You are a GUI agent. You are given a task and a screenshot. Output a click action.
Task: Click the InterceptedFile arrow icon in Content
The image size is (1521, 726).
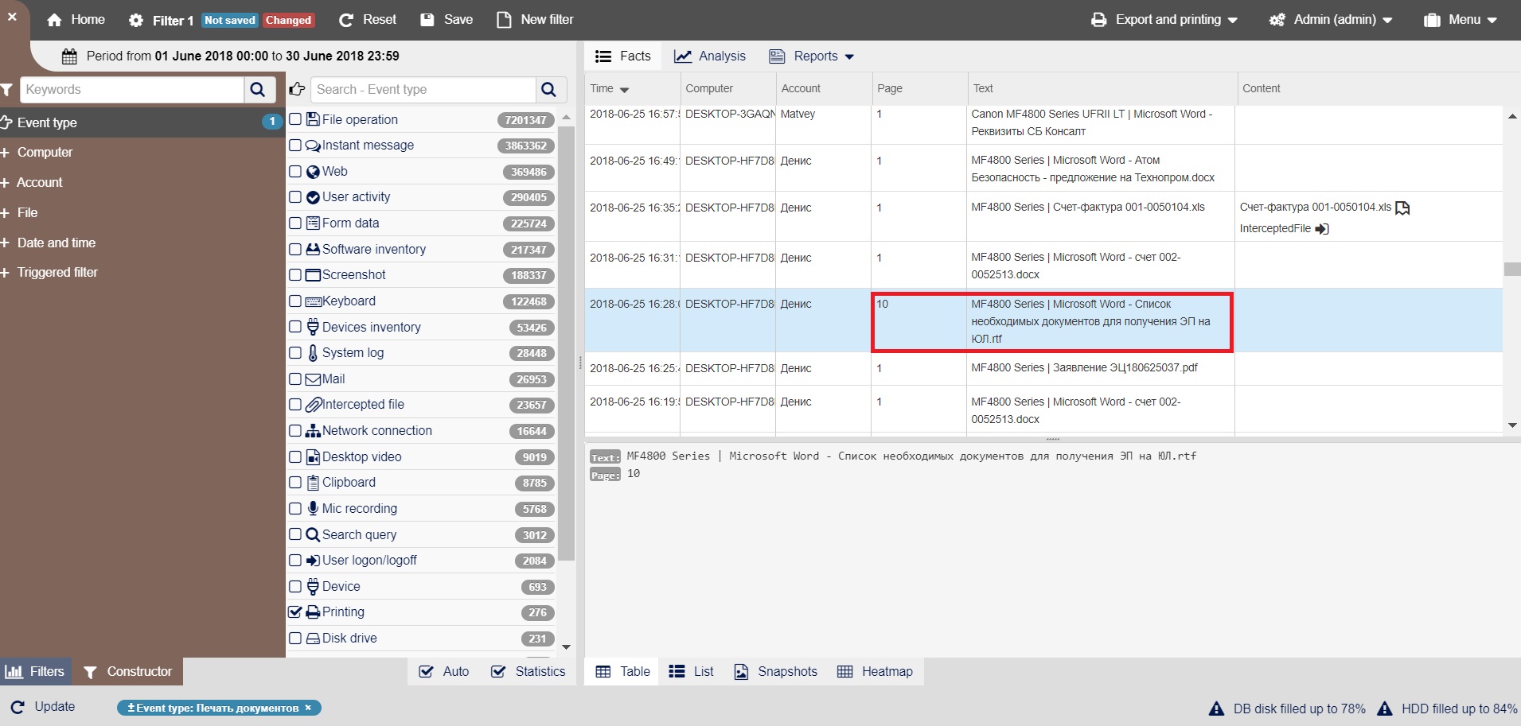tap(1322, 229)
